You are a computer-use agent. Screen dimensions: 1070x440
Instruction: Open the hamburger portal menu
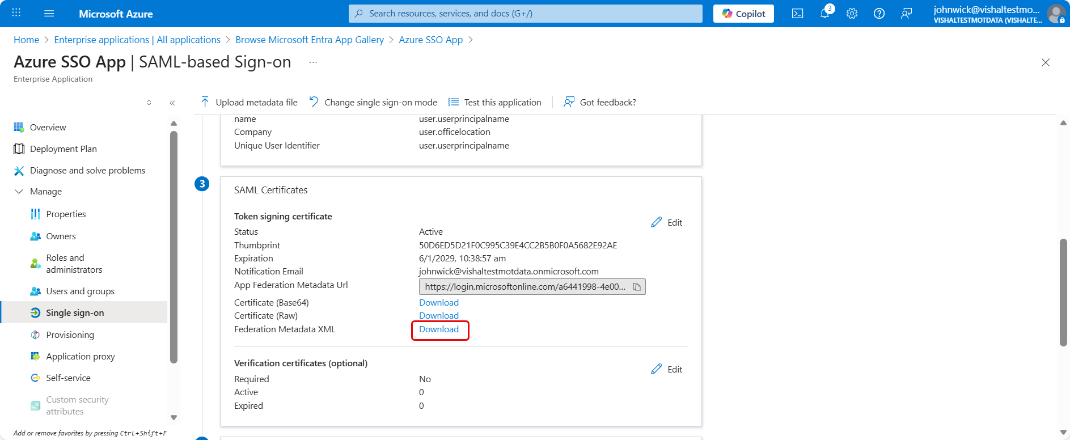coord(49,13)
